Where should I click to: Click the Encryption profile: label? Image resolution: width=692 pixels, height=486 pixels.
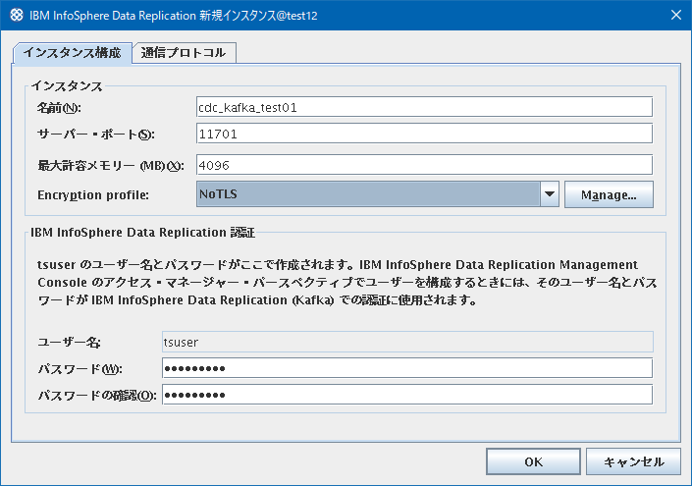pyautogui.click(x=93, y=195)
